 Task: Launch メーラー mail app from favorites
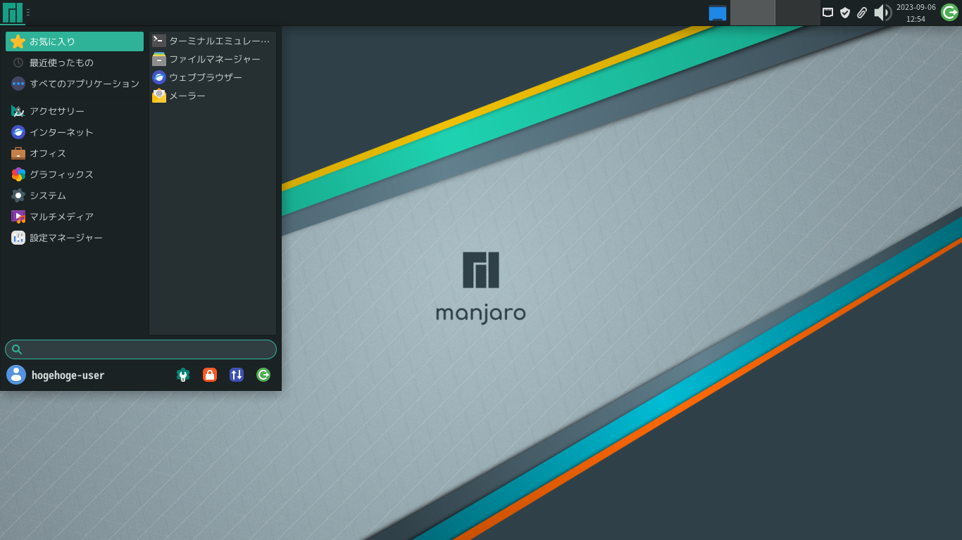click(x=212, y=96)
